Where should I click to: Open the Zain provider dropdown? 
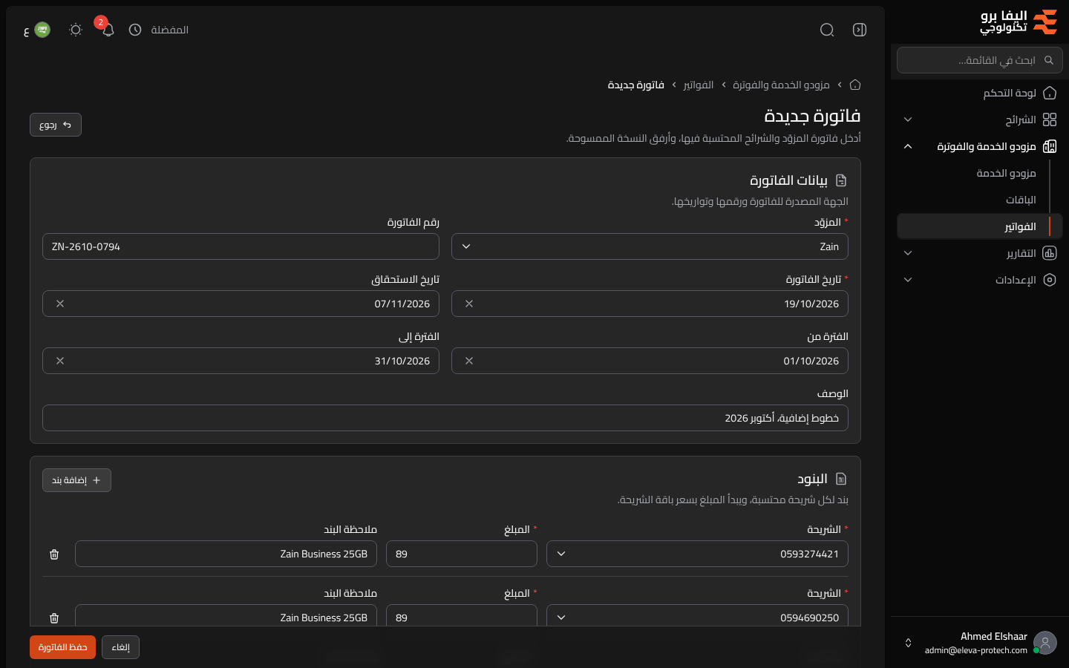(x=650, y=246)
